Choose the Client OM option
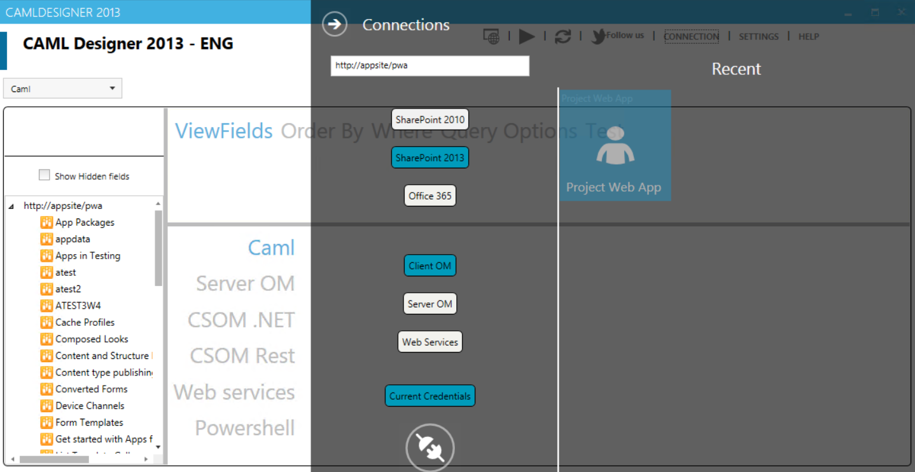 430,266
